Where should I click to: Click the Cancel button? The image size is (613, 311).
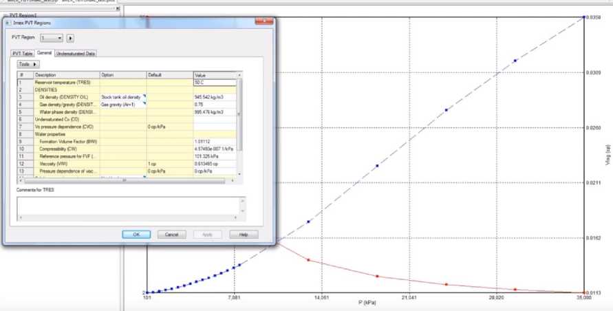click(x=171, y=235)
